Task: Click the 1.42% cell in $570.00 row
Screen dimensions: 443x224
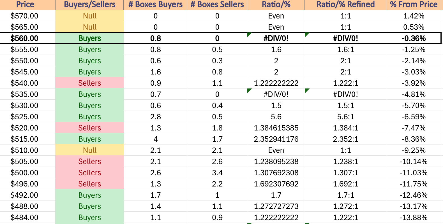Action: [414, 16]
